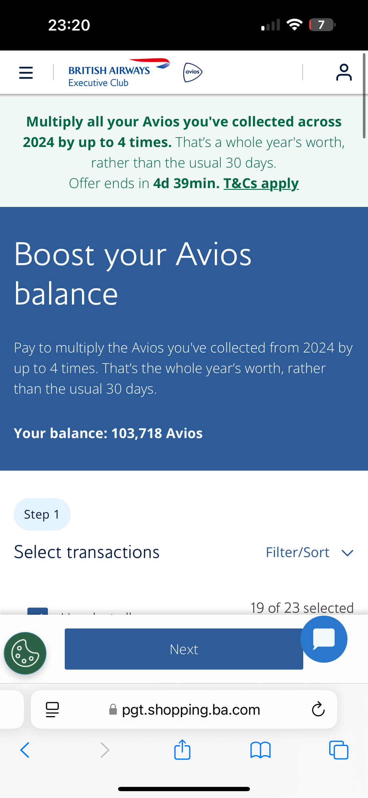
Task: Open the live chat bubble
Action: coord(324,639)
